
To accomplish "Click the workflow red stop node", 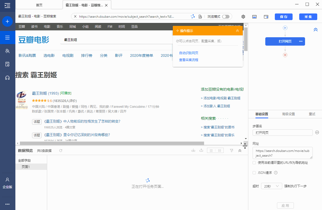I will coord(285,55).
